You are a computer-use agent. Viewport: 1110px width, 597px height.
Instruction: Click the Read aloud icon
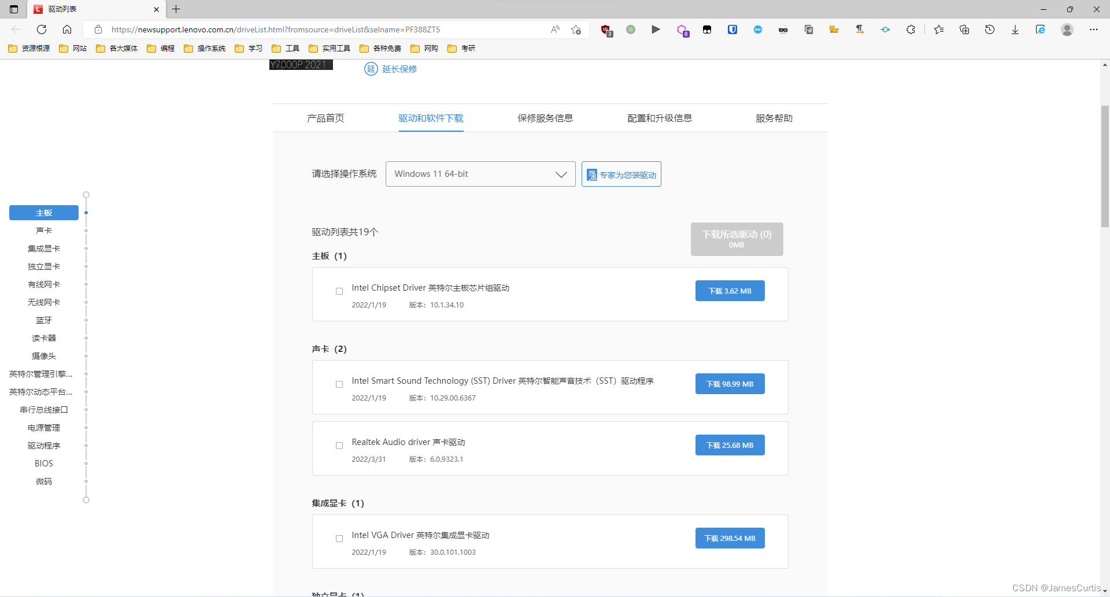point(555,29)
